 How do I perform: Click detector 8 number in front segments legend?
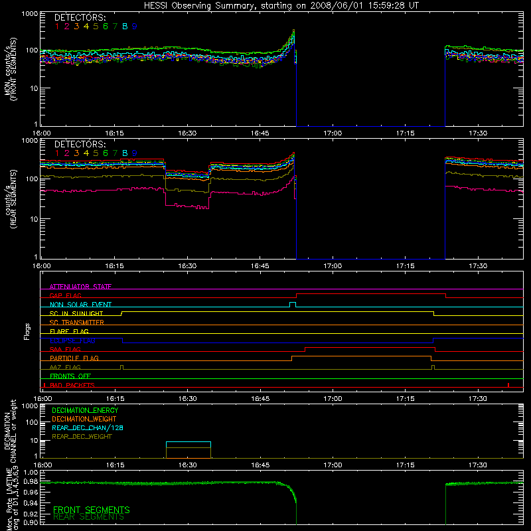(125, 27)
